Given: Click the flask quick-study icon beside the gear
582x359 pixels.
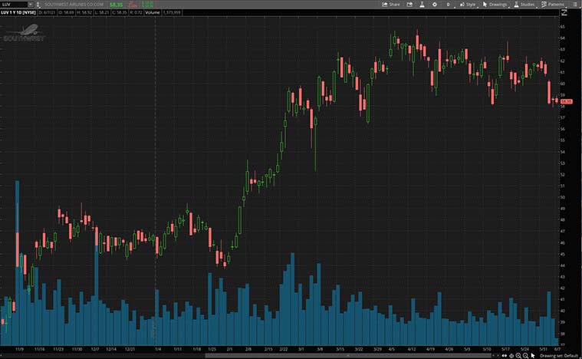Looking at the screenshot, I should point(422,5).
